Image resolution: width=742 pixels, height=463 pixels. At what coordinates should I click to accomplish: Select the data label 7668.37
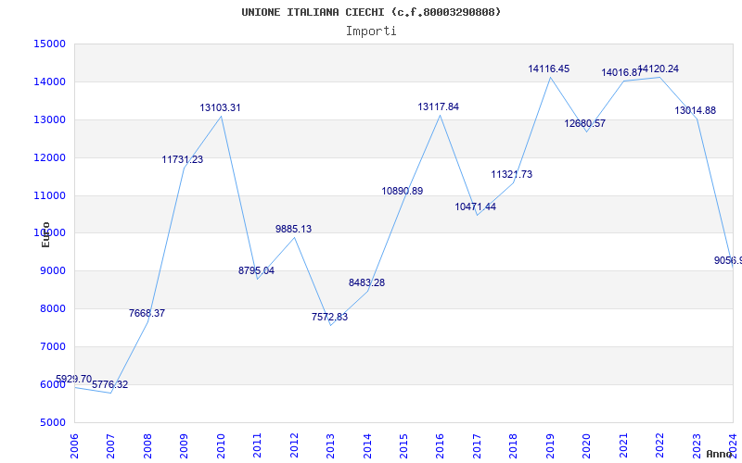[147, 313]
